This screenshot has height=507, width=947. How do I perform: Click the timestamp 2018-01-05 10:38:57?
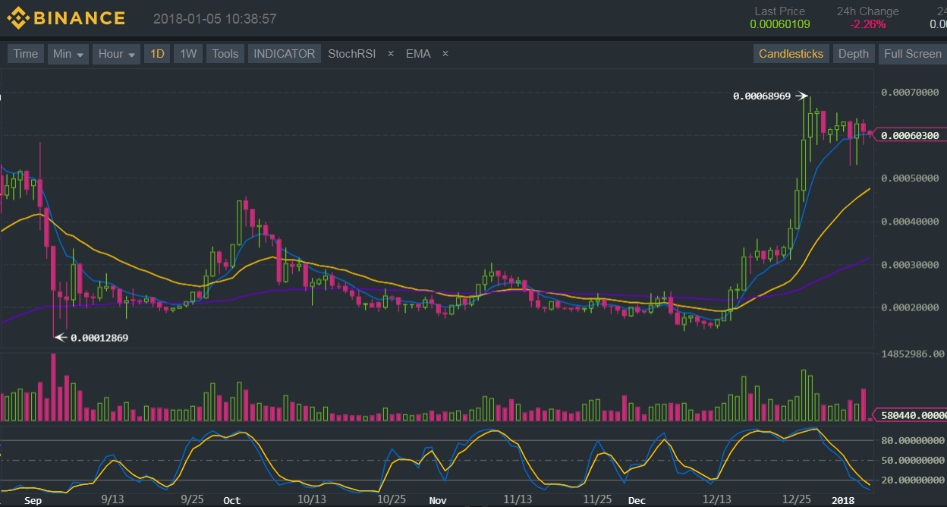[x=215, y=19]
